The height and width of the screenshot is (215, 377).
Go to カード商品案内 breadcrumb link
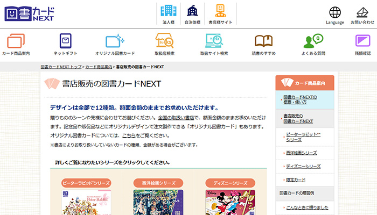pos(99,67)
